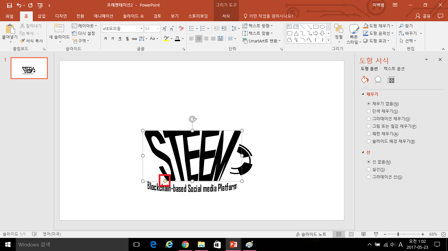448x251 pixels.
Task: Open the 삽입 (Insert) ribbon tab
Action: tap(42, 16)
